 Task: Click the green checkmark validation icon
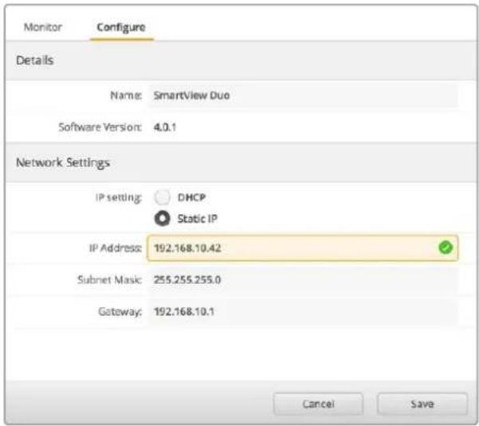point(446,247)
